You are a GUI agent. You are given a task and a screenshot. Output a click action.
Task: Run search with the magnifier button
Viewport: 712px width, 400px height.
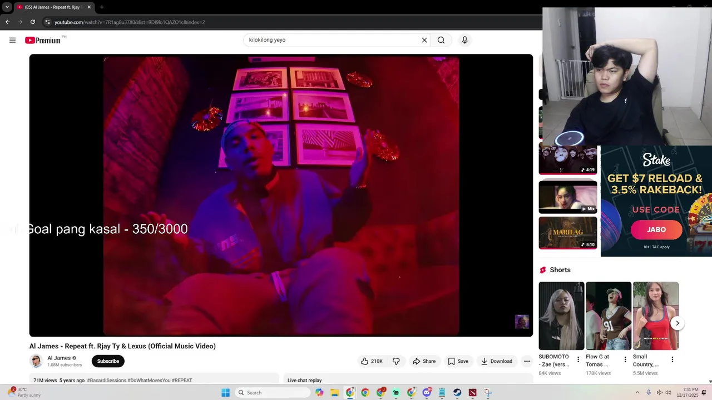click(x=441, y=40)
